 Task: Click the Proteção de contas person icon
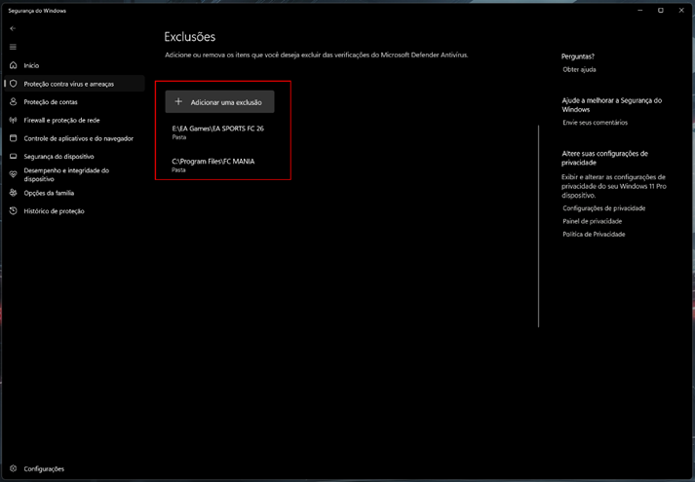13,102
